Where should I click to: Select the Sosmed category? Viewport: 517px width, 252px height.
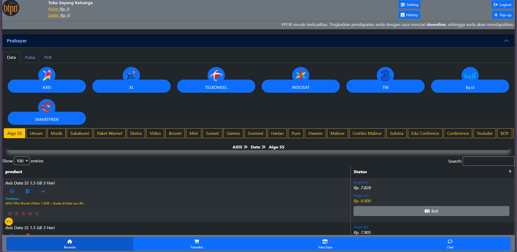(255, 133)
